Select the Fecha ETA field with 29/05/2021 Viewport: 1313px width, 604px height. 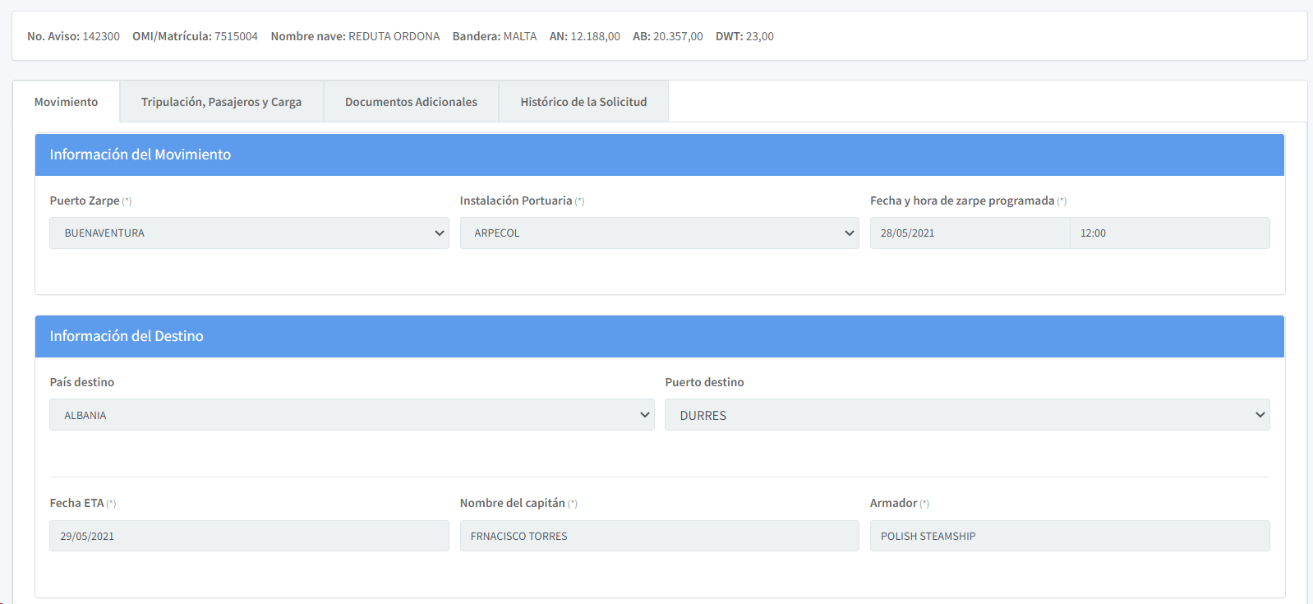[249, 536]
